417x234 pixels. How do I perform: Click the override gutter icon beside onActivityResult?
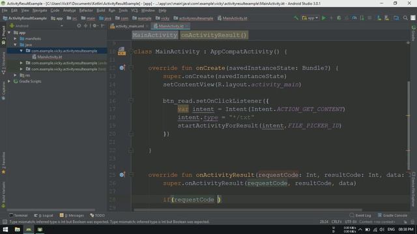pyautogui.click(x=122, y=175)
